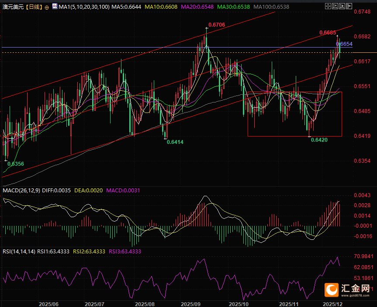377x307 pixels.
Task: Select the RSI(14,14,14) indicator label
Action: 18,252
